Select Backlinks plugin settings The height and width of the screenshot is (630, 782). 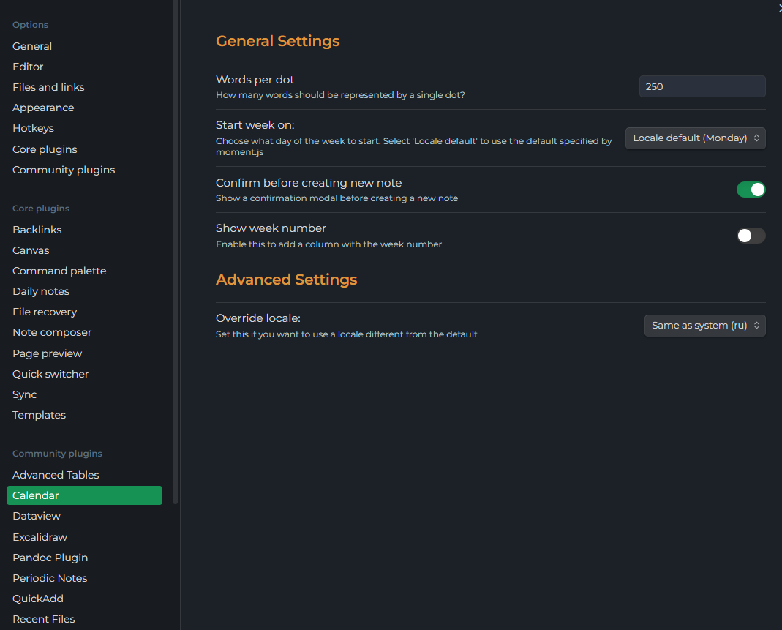click(x=37, y=230)
